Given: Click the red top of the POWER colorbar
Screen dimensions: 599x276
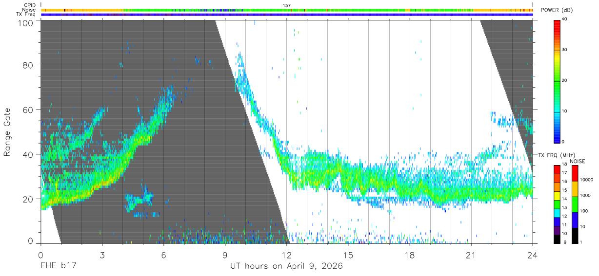Looking at the screenshot, I should pos(557,27).
